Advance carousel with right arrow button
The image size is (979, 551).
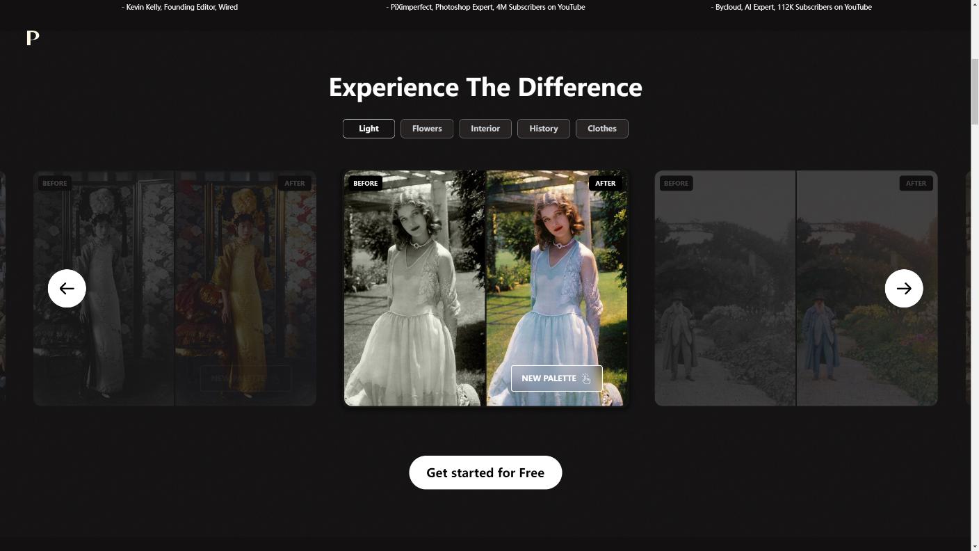[904, 288]
